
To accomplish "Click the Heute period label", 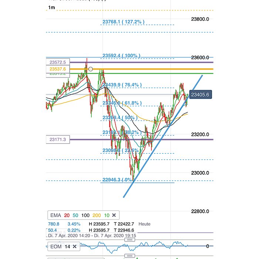I will 145,224.
